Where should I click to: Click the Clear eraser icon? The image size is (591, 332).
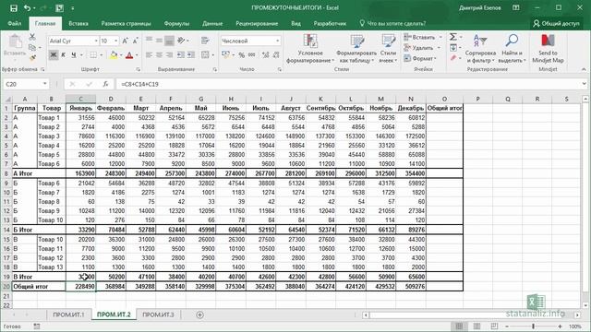(x=453, y=58)
